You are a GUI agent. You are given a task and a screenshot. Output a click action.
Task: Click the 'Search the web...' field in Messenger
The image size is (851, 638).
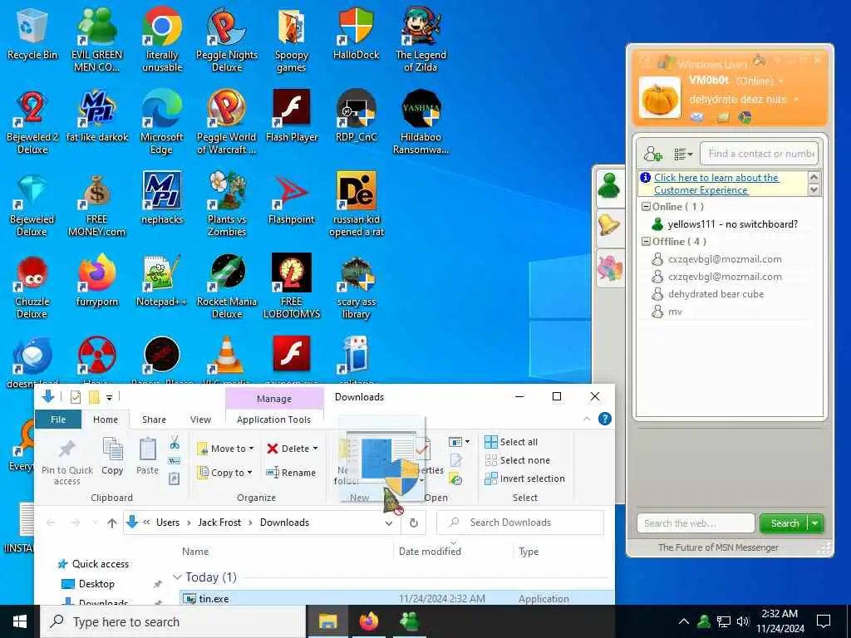coord(696,523)
